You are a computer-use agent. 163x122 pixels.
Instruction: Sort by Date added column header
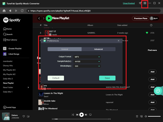click(122, 25)
